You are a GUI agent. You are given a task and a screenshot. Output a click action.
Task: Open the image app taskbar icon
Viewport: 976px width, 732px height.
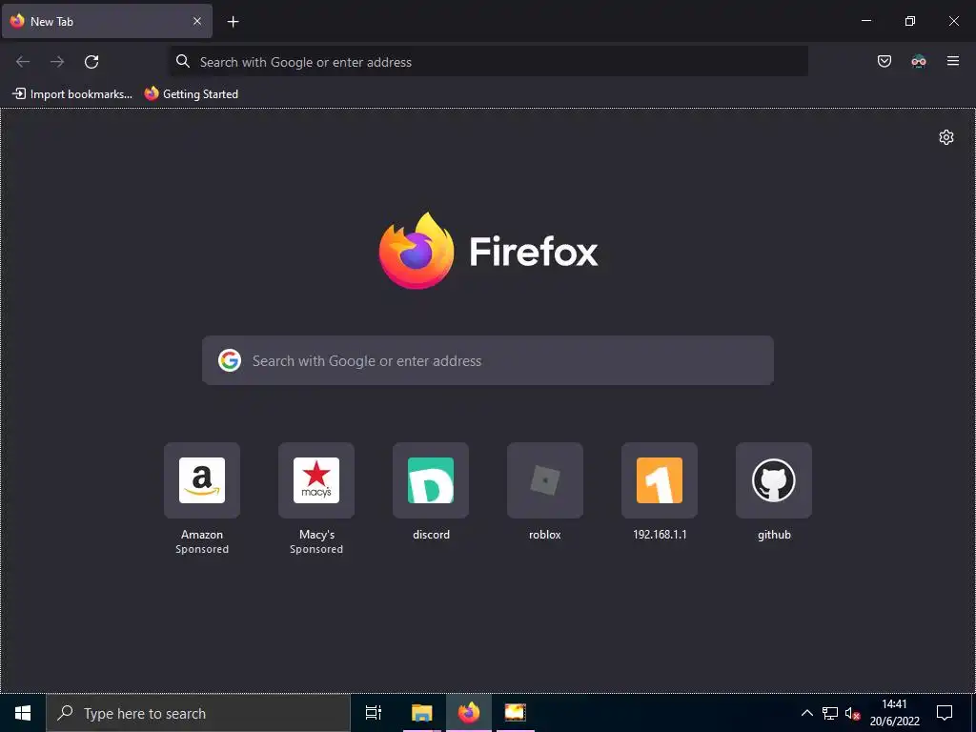[x=516, y=713]
